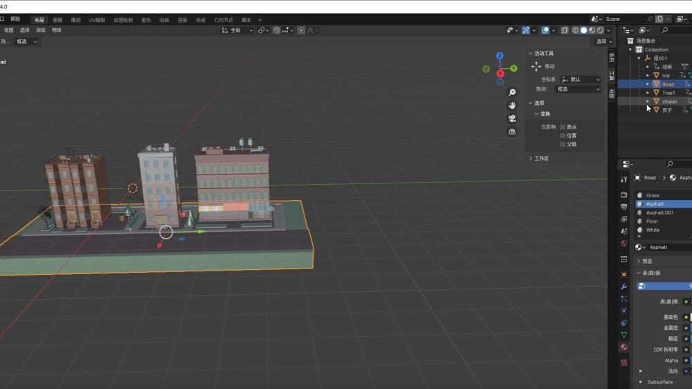Open the 坐标系 orientation dropdown set to 默认
The image size is (692, 389).
[x=581, y=80]
